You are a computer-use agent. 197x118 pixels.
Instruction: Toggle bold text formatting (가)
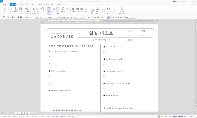click(89, 17)
